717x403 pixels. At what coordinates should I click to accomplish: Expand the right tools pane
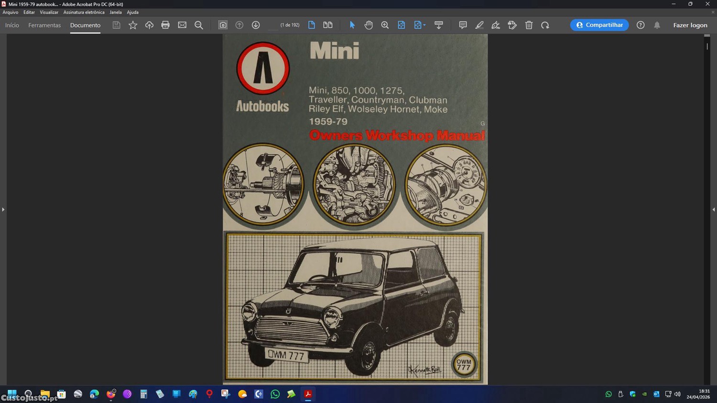(x=714, y=209)
